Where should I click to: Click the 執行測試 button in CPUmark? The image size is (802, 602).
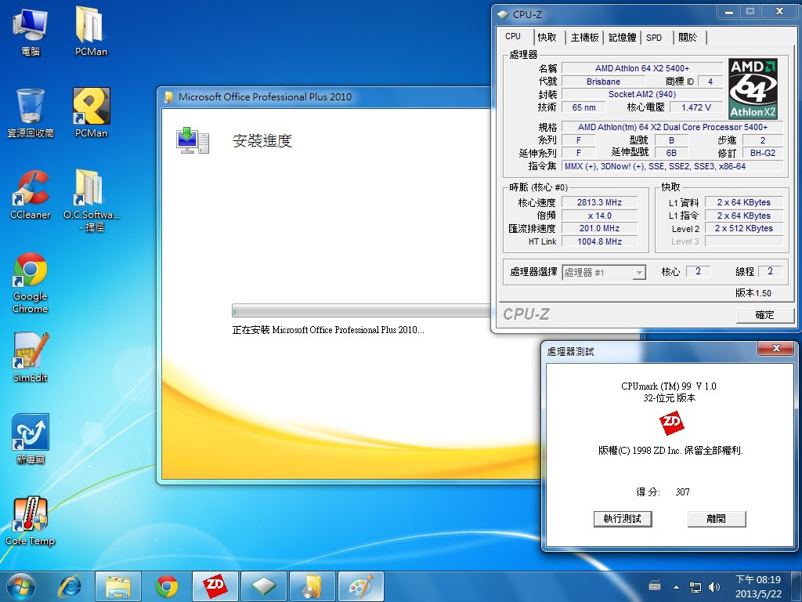coord(623,519)
